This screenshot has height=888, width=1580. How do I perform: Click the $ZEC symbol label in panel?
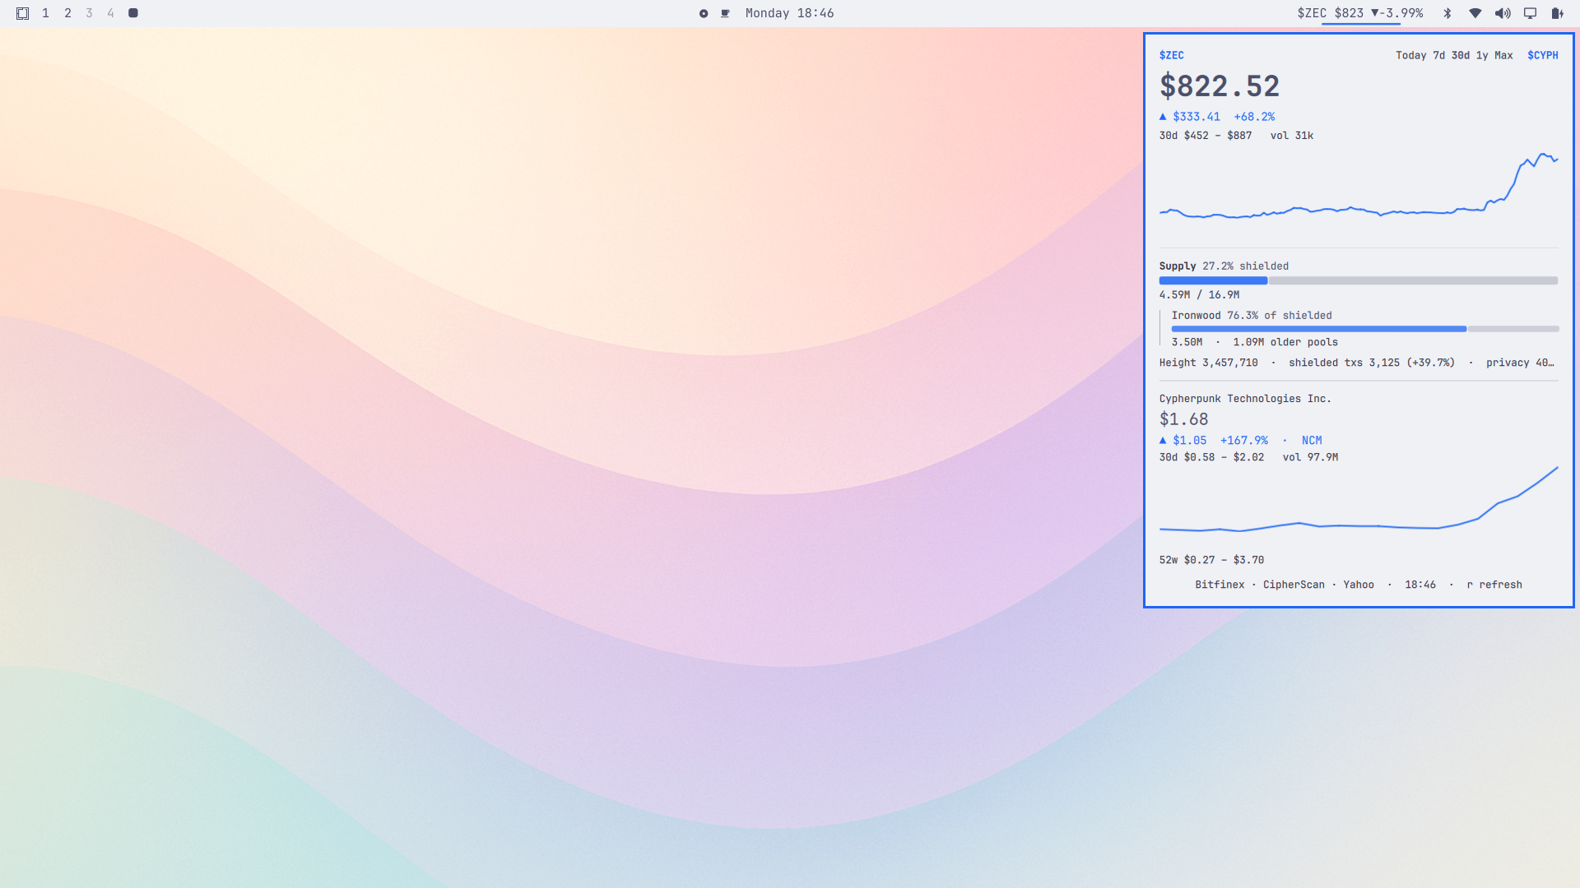pos(1172,55)
